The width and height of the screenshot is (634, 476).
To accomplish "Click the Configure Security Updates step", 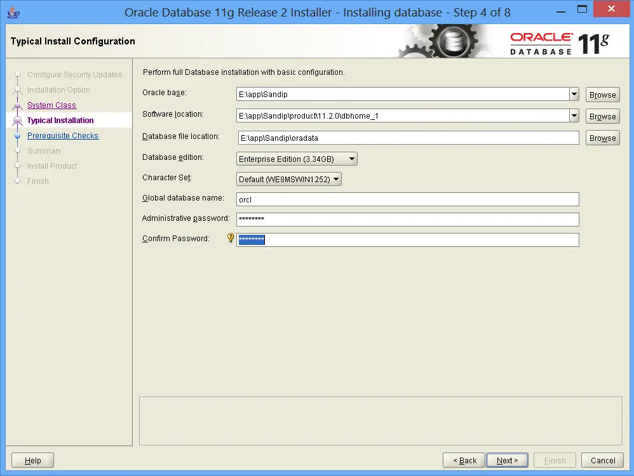I will pyautogui.click(x=75, y=75).
